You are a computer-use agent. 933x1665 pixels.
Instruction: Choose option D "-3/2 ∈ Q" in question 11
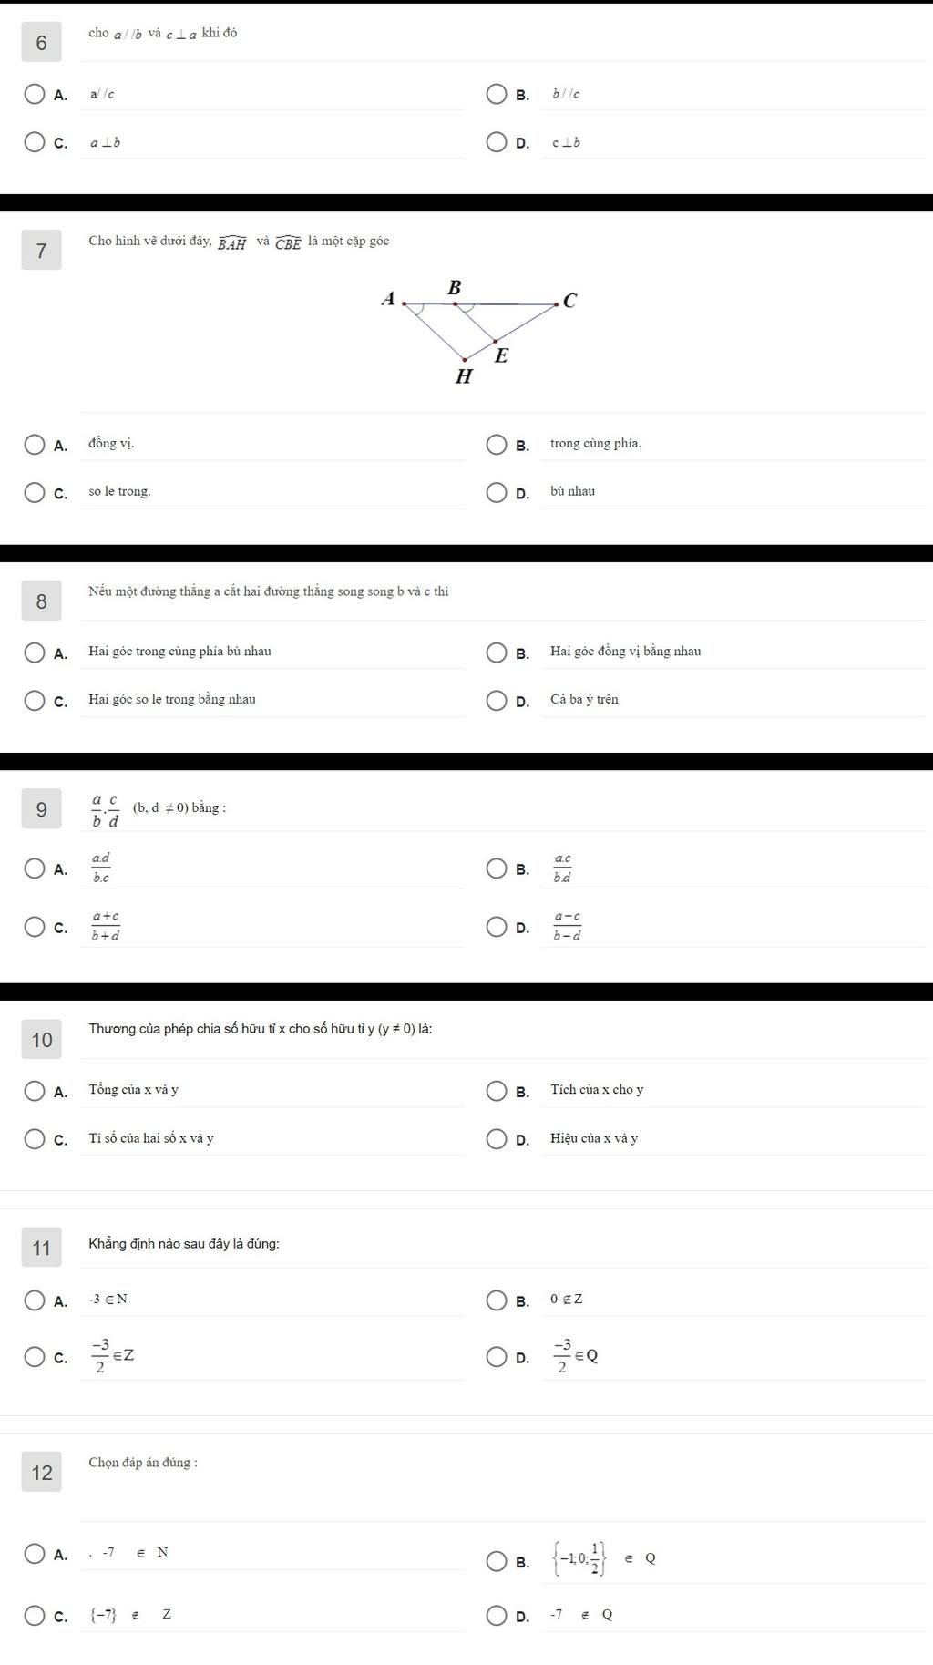497,1356
